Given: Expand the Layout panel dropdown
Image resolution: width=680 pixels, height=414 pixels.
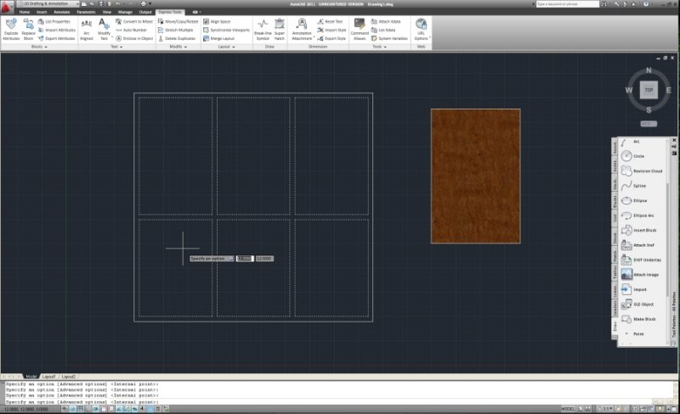Looking at the screenshot, I should coord(226,47).
